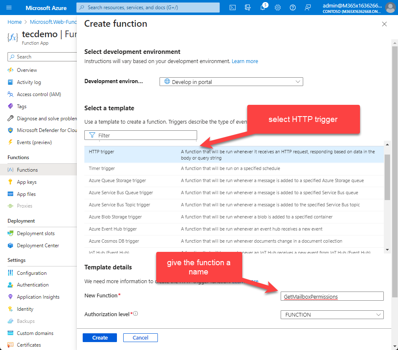Click the panel's bottom scroll arrow
This screenshot has height=350, width=398.
click(x=395, y=346)
